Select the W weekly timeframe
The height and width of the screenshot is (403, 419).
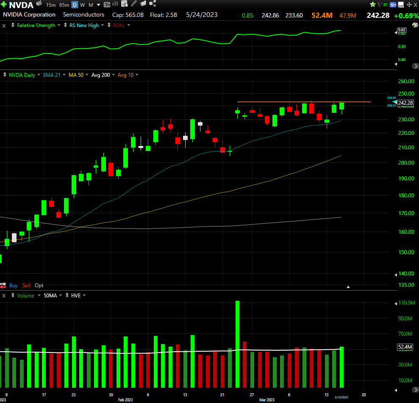point(82,5)
